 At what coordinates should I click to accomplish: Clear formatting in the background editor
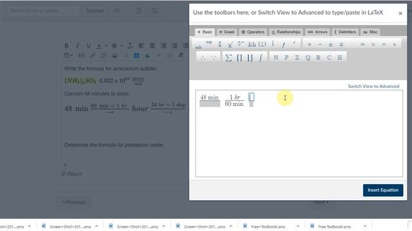[x=130, y=46]
